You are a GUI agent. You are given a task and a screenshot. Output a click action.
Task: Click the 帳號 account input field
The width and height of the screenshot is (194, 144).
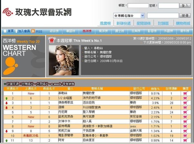[138, 6]
